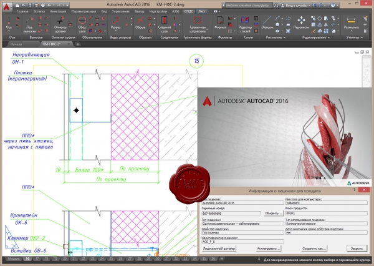Click the axis marker circle labeled 15

(196, 61)
